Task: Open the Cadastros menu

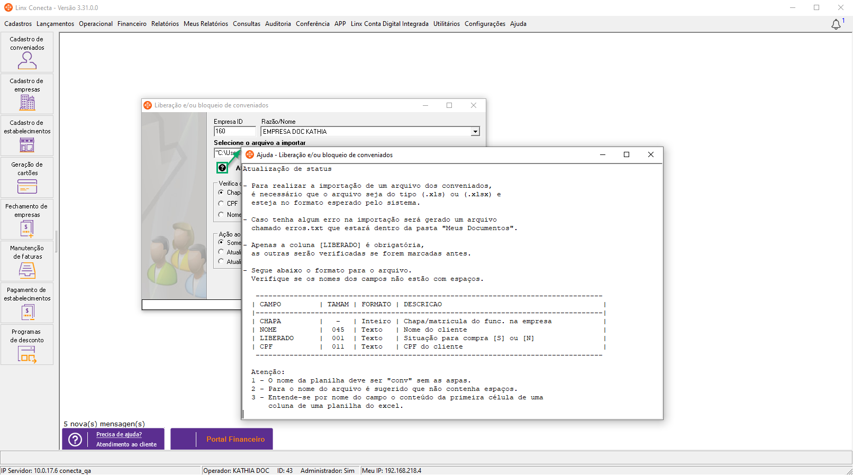Action: pos(18,24)
